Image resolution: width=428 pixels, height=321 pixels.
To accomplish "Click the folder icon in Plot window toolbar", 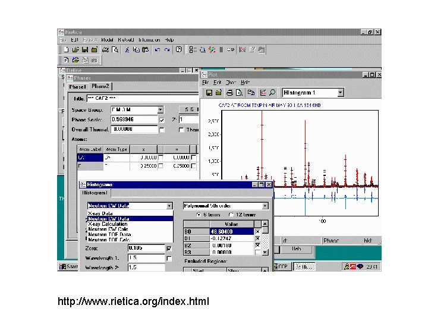I will pyautogui.click(x=219, y=93).
